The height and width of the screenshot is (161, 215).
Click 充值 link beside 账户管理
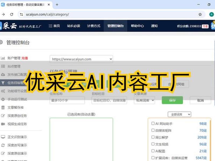[25, 58]
